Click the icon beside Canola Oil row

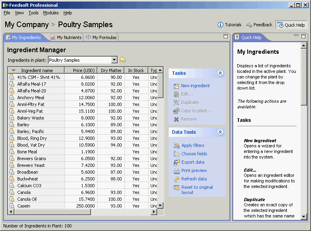click(x=12, y=199)
